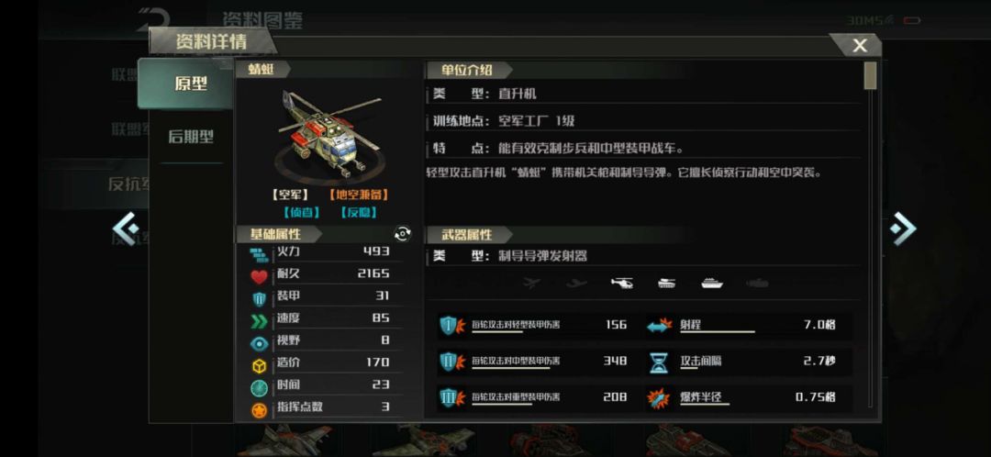This screenshot has height=457, width=991.
Task: Go to next unit with right arrow
Action: pos(903,228)
